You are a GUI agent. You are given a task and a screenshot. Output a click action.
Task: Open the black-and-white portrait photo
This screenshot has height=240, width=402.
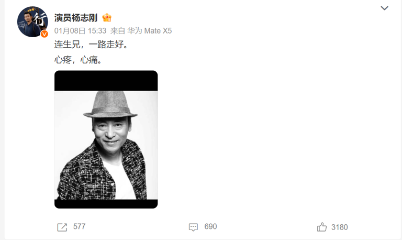coord(106,139)
